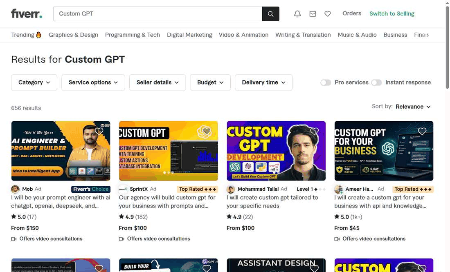The height and width of the screenshot is (272, 450).
Task: Click heart on BUILD YOUR gig thumbnail
Action: point(207,268)
